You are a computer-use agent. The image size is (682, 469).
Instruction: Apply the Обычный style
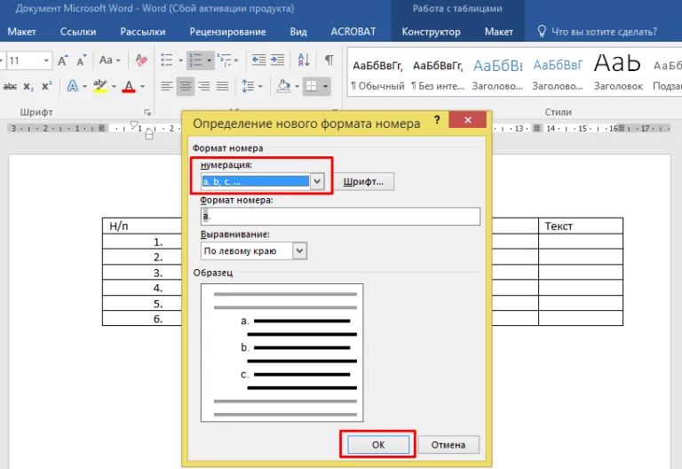point(377,74)
